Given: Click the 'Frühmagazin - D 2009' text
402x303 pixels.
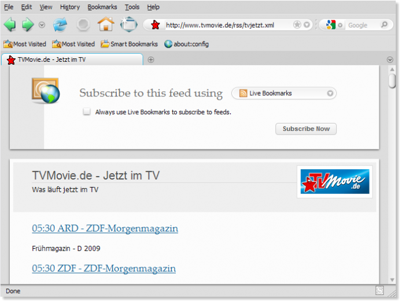Looking at the screenshot, I should click(x=66, y=249).
